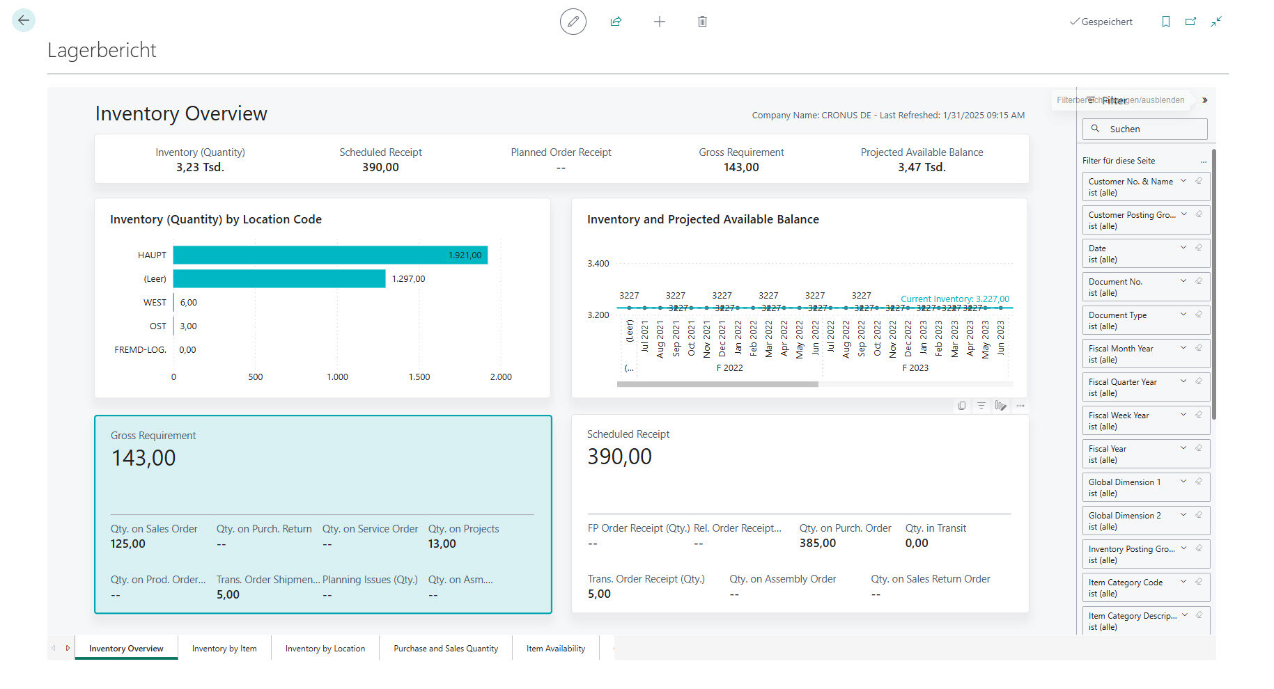This screenshot has width=1274, height=689.
Task: Go back with the arrow button
Action: pyautogui.click(x=24, y=20)
